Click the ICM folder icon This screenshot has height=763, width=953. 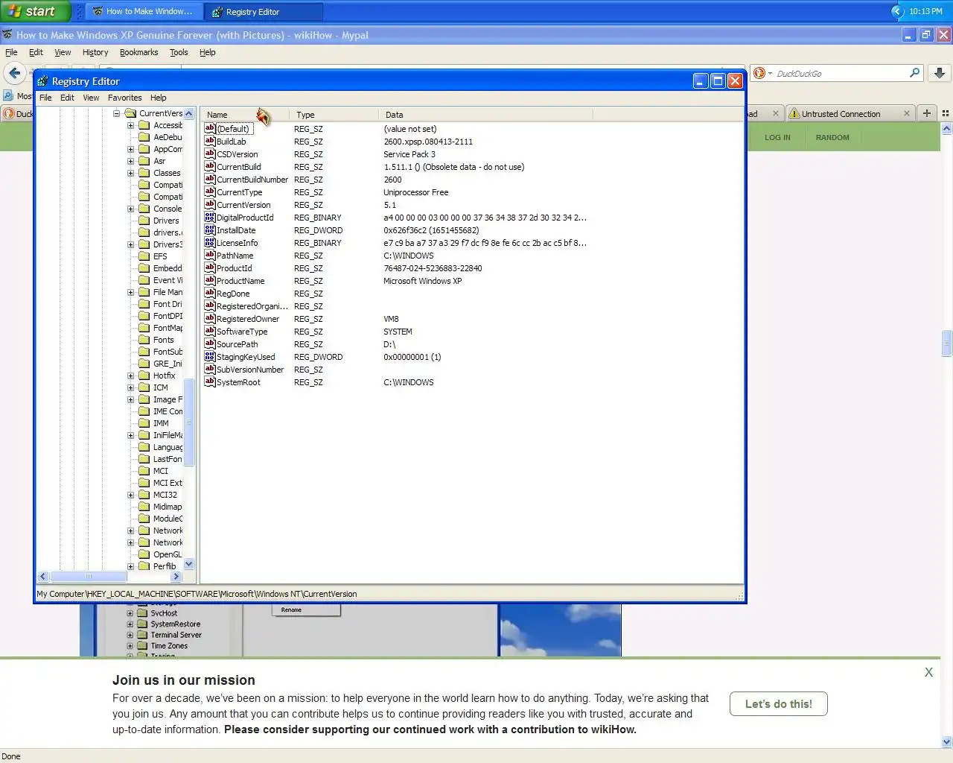[x=144, y=387]
